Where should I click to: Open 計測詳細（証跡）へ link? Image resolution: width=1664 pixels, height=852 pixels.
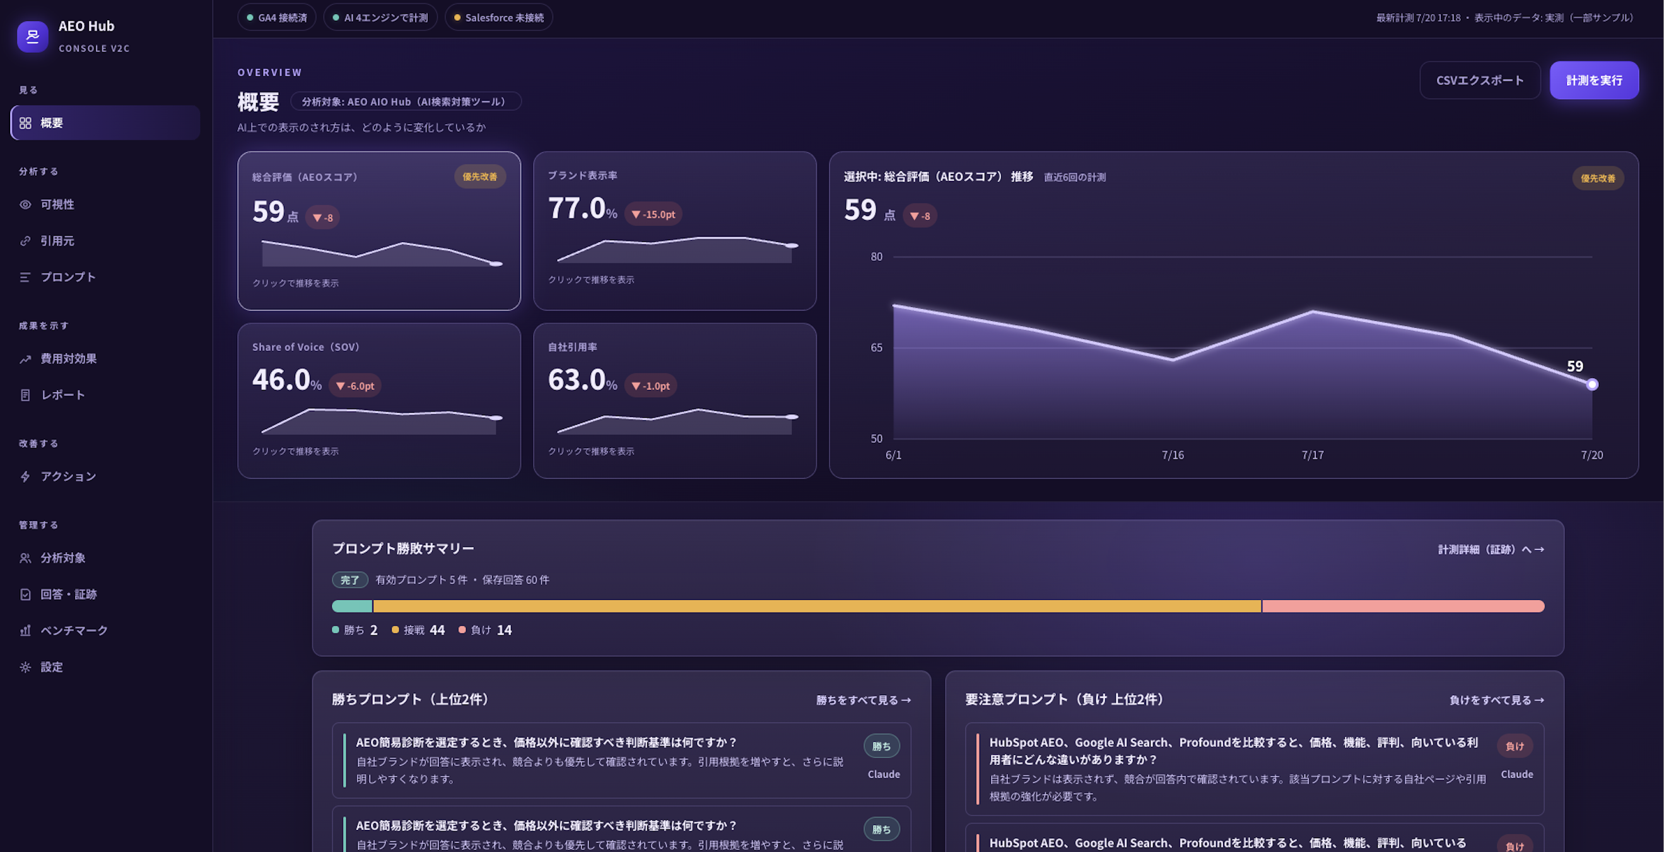(x=1491, y=550)
